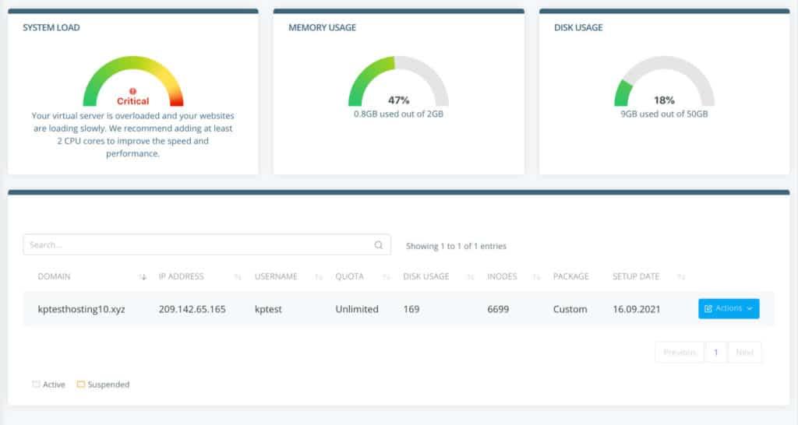Viewport: 798px width, 425px height.
Task: Click the Domain column header label
Action: 54,276
